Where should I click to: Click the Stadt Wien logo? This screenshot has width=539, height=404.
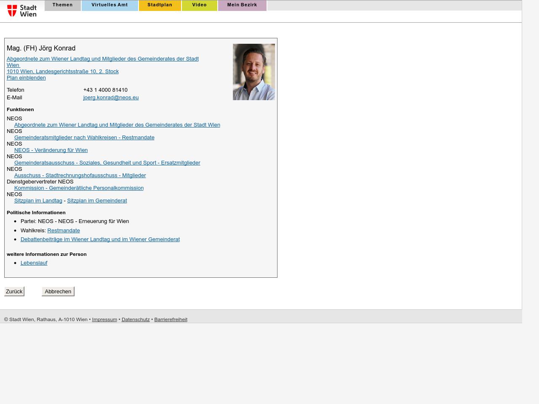coord(22,11)
